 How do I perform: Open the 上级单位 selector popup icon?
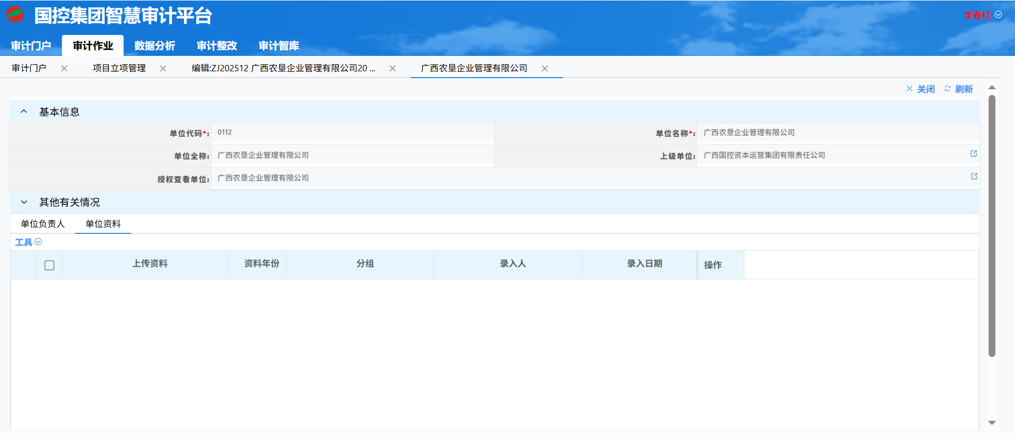[973, 154]
